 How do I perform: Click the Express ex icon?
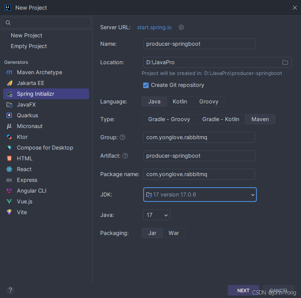pos(9,180)
